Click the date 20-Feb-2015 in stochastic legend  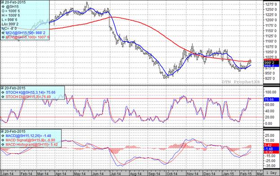tap(15, 88)
